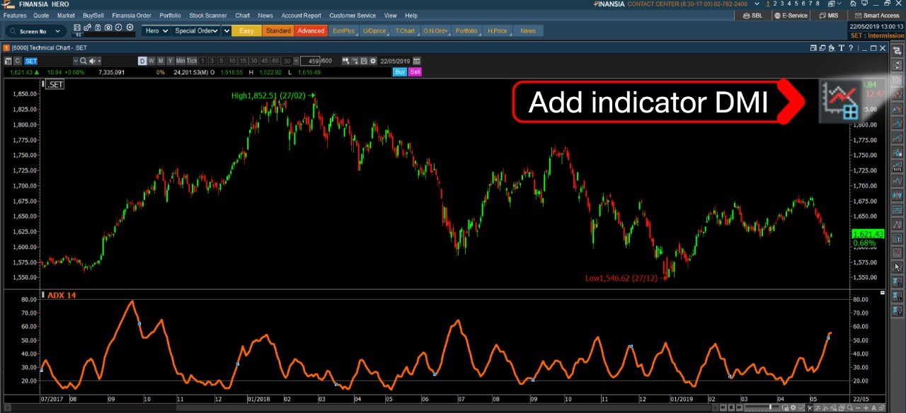The image size is (906, 413).
Task: Click the camera snapshot icon in top toolbar
Action: [108, 27]
